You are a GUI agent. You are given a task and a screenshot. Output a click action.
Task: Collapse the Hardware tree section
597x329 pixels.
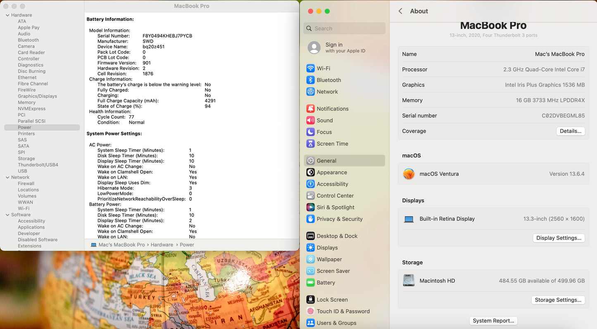(7, 15)
